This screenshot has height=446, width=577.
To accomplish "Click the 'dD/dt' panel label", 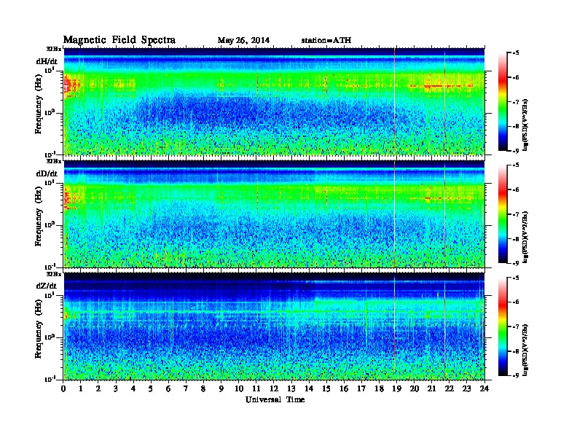I will click(x=47, y=173).
